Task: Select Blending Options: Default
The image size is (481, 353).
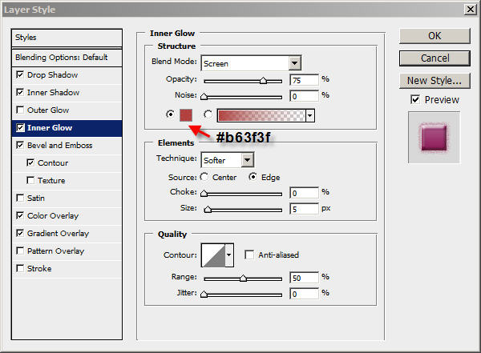Action: pos(67,58)
